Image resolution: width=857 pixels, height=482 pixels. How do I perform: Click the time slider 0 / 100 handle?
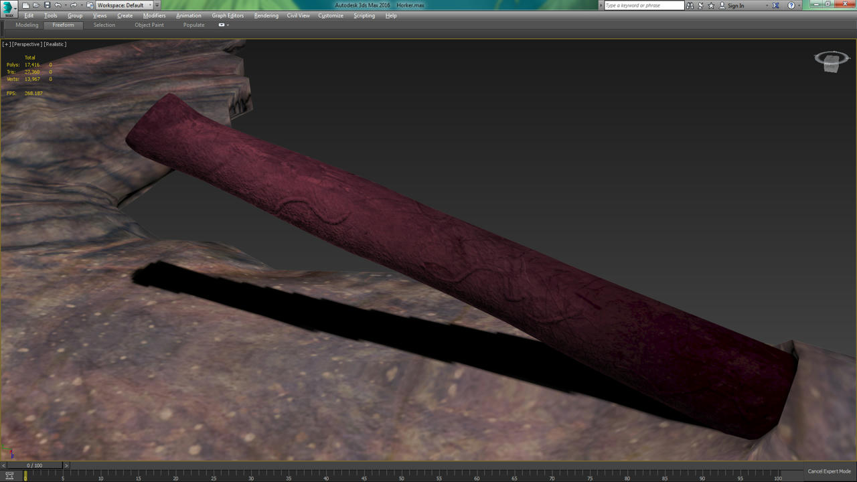point(34,465)
